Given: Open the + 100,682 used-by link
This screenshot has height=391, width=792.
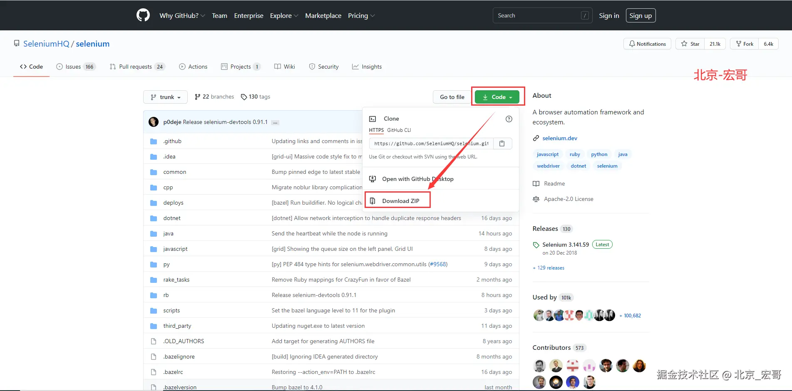Looking at the screenshot, I should click(x=630, y=316).
